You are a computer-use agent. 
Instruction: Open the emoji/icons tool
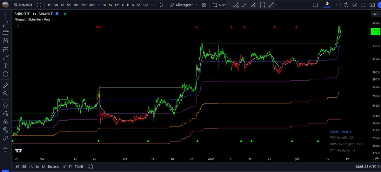(x=5, y=74)
